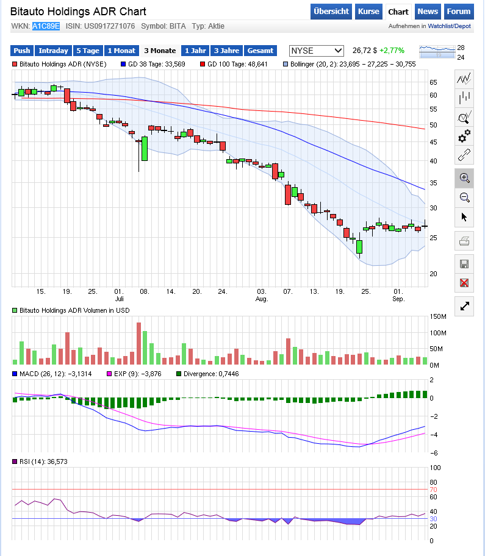Open the chart analysis magnifier tool
Image resolution: width=485 pixels, height=556 pixels.
(464, 116)
